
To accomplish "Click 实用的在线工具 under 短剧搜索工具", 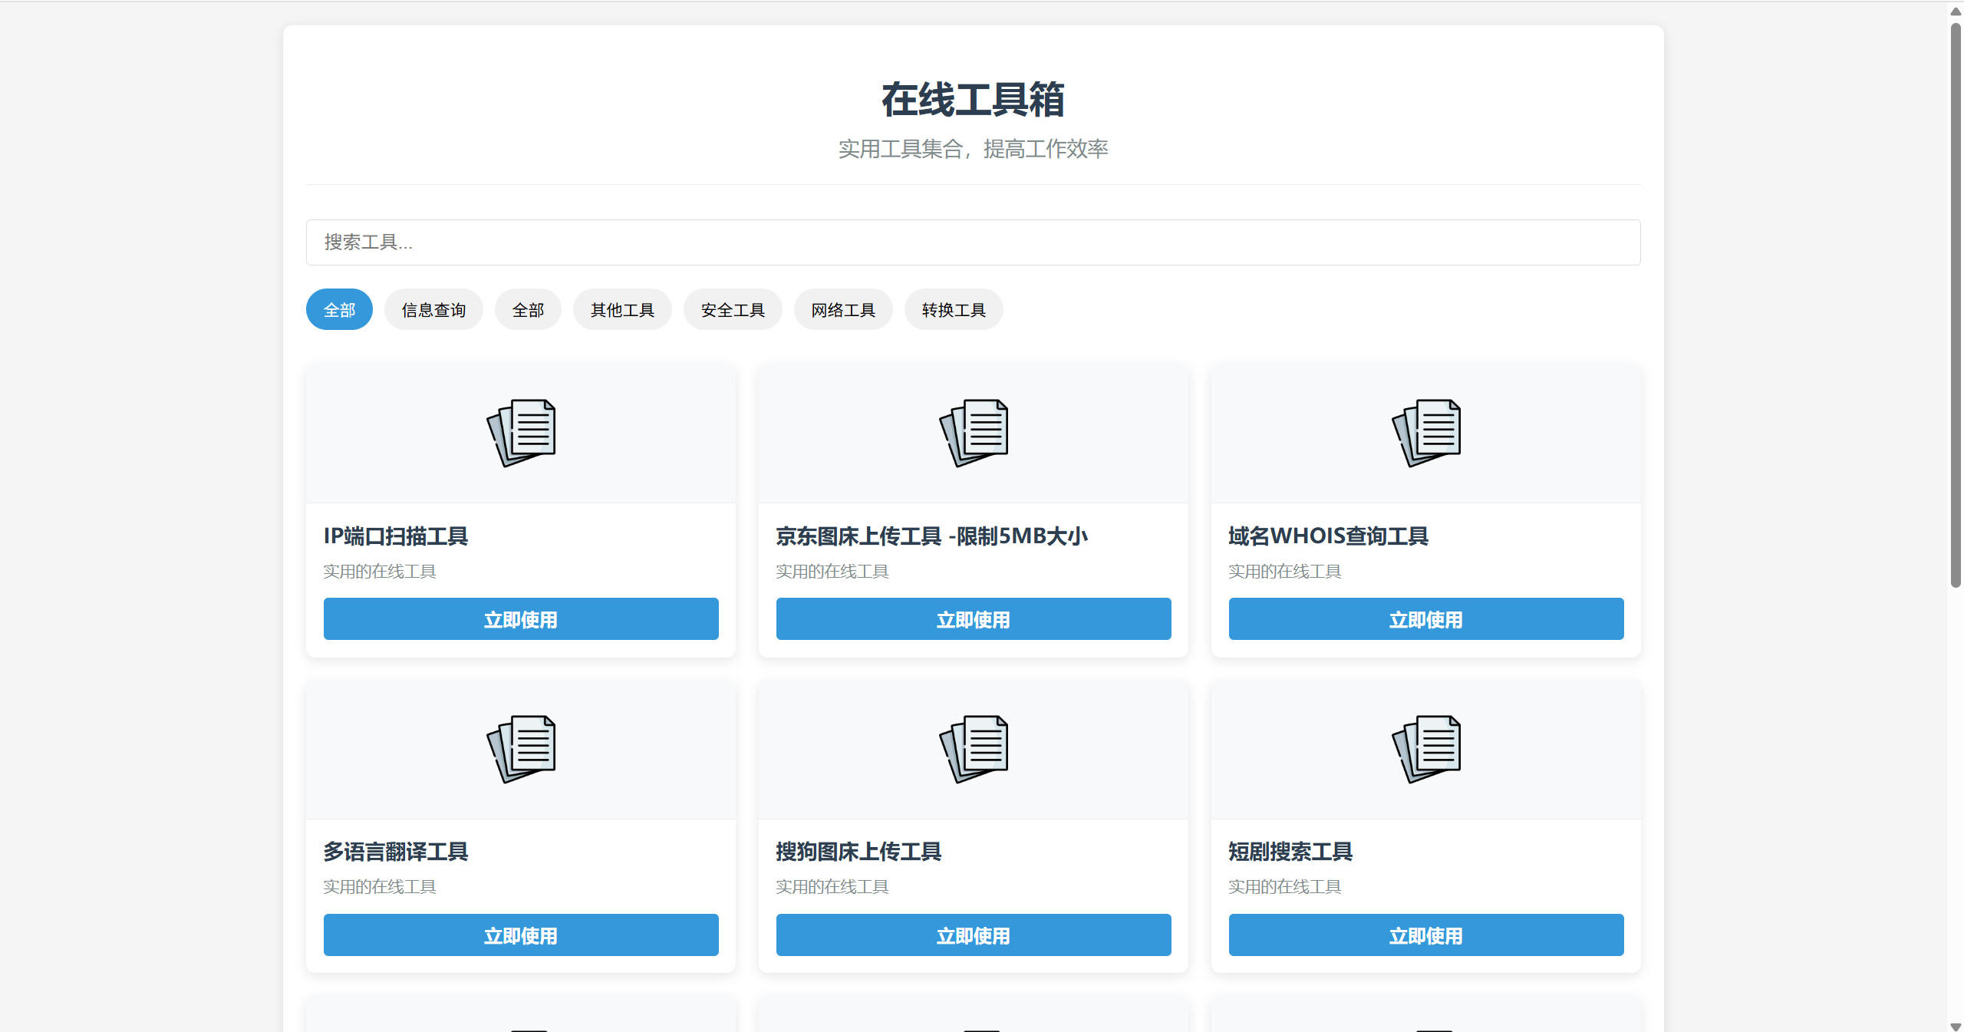I will pos(1285,886).
